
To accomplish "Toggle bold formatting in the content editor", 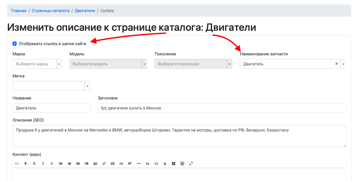I will 34,163.
